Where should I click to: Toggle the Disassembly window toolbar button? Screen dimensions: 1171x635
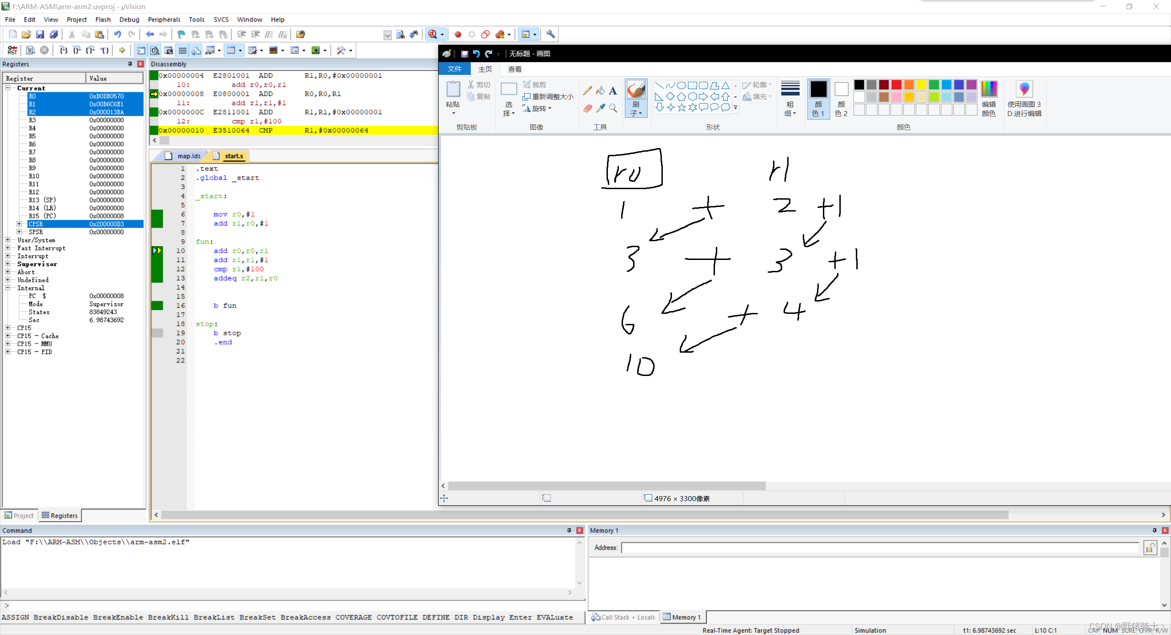point(155,50)
